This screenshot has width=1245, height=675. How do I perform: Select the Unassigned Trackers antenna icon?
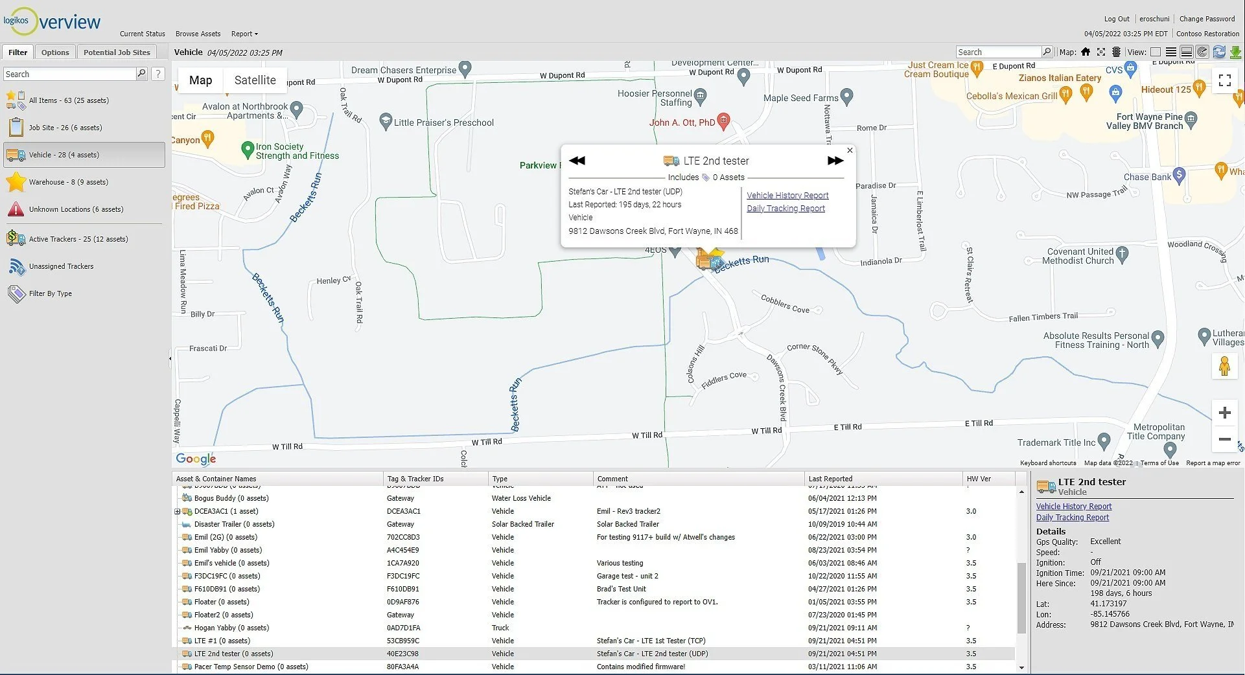[14, 266]
